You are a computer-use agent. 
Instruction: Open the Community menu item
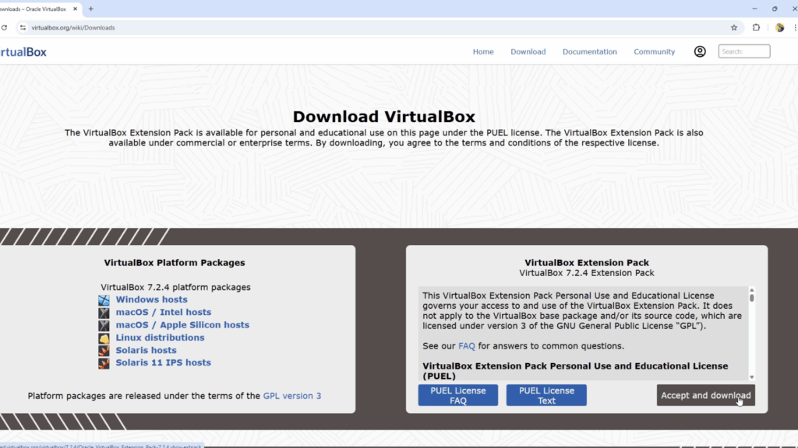654,51
